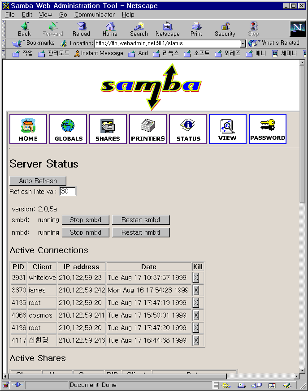The height and width of the screenshot is (391, 308).
Task: Open the SHARES configuration icon
Action: click(108, 129)
